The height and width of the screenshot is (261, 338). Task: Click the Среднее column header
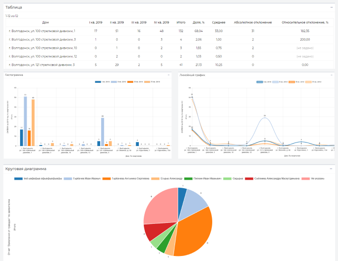(x=219, y=23)
